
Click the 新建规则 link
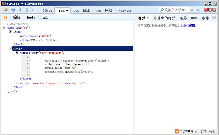pyautogui.click(x=189, y=26)
